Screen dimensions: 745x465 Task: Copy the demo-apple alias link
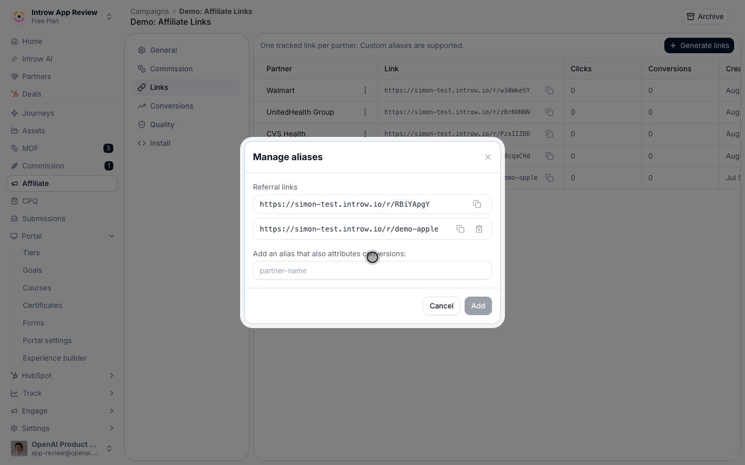(460, 229)
